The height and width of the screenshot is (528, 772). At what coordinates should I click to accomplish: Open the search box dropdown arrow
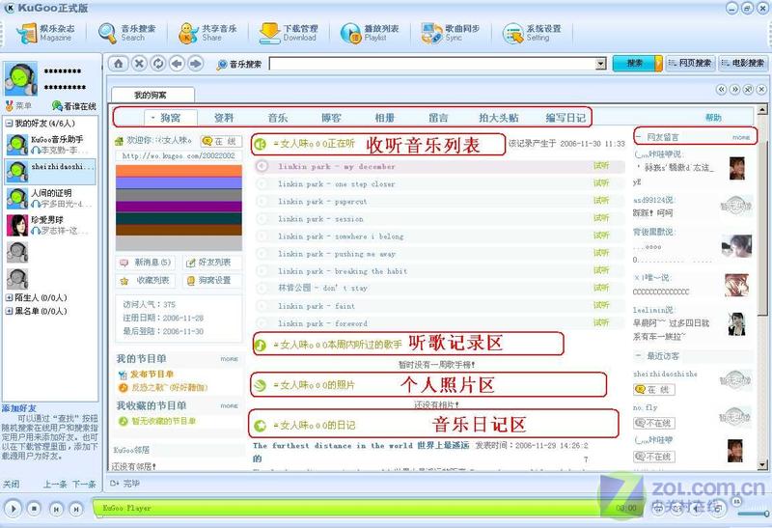pyautogui.click(x=600, y=64)
